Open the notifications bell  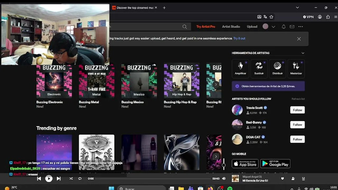284,27
